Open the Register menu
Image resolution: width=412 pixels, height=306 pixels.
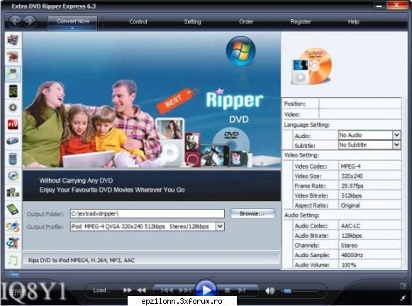pyautogui.click(x=301, y=22)
